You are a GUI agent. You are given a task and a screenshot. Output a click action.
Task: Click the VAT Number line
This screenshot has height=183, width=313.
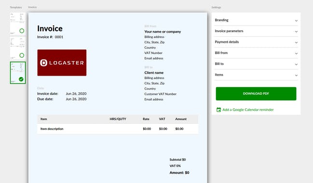click(x=153, y=53)
